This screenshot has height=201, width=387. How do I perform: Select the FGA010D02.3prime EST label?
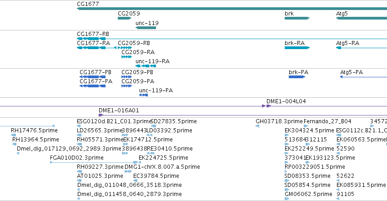click(77, 158)
